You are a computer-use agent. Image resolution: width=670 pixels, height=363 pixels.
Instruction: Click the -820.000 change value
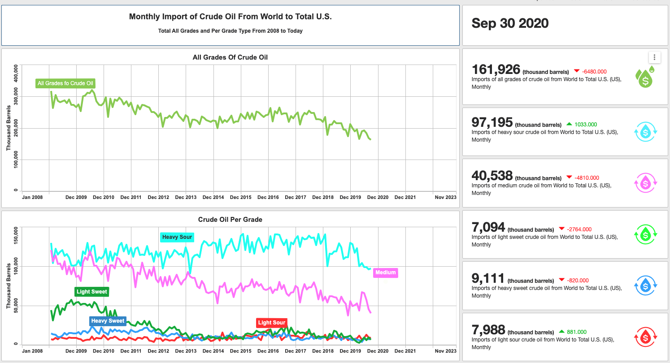(578, 281)
